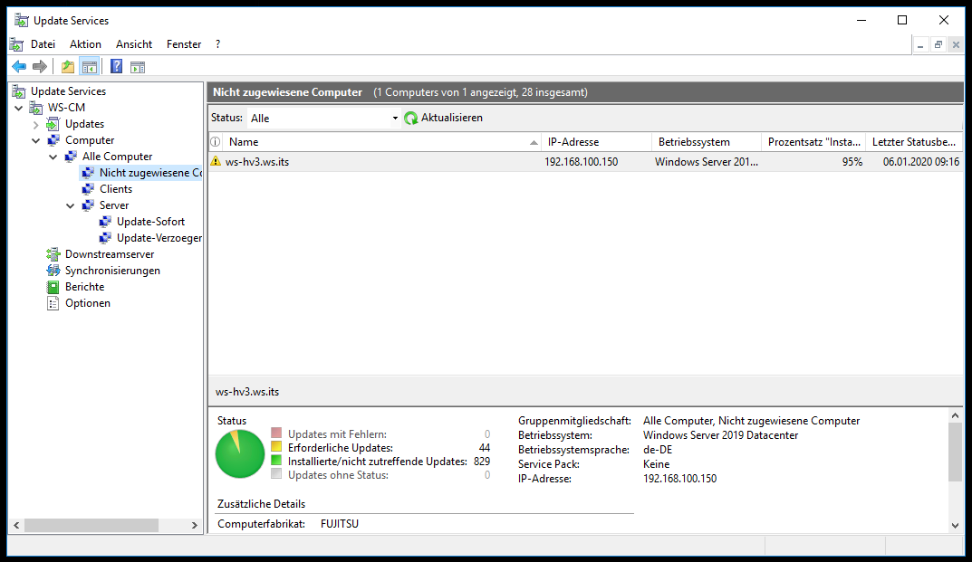The width and height of the screenshot is (972, 562).
Task: Click warning icon next to ws-hv3.ws.its
Action: click(215, 161)
